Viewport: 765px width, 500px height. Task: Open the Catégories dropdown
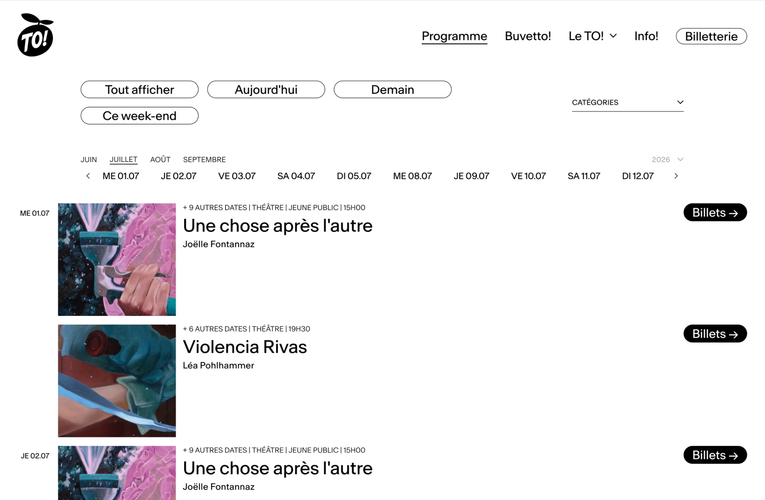(627, 102)
